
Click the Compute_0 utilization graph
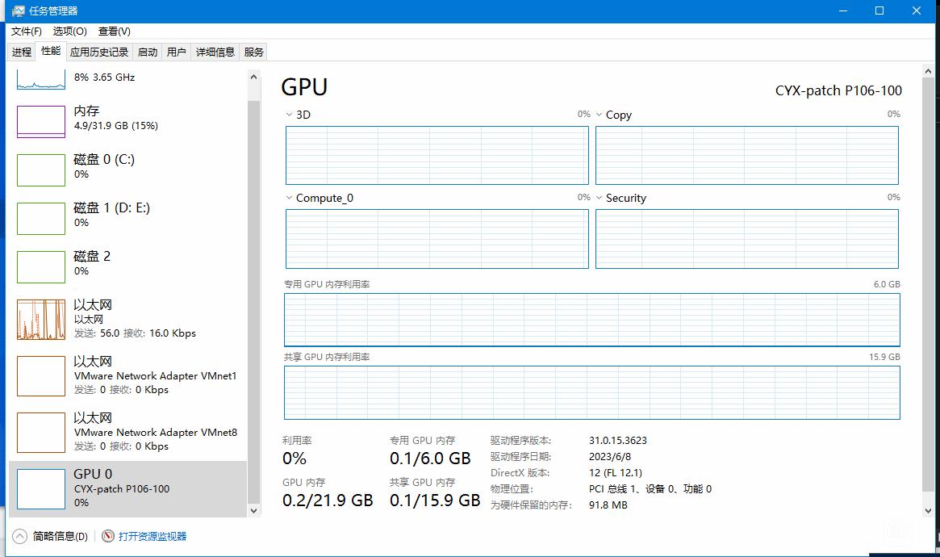coord(437,239)
